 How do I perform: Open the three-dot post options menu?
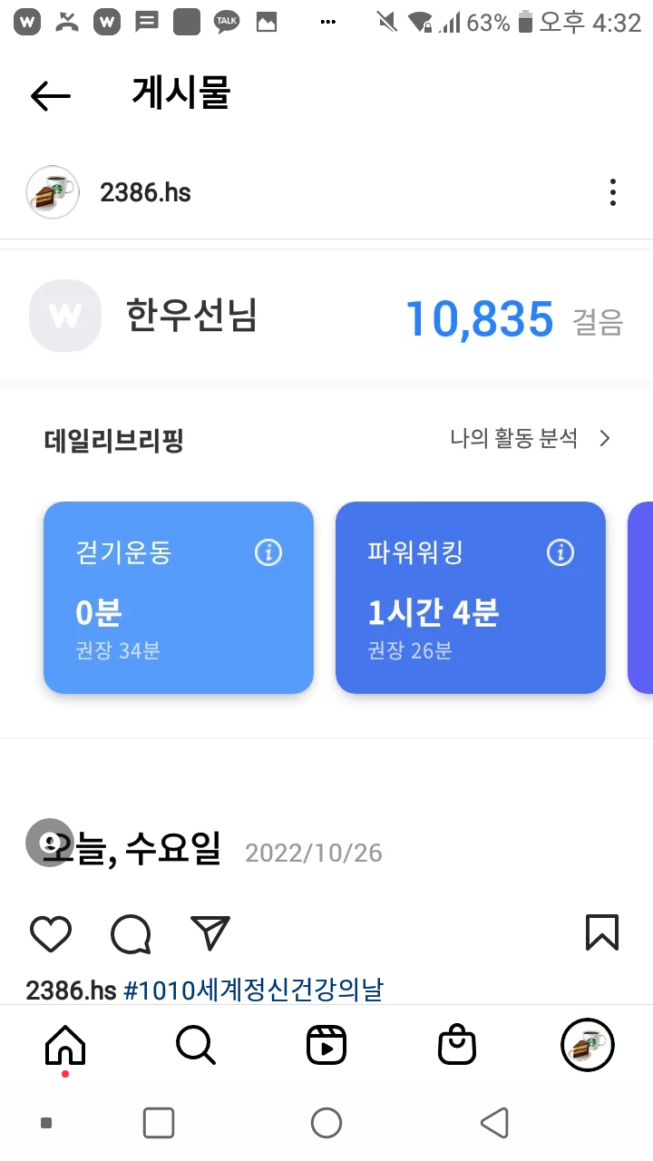pyautogui.click(x=613, y=192)
